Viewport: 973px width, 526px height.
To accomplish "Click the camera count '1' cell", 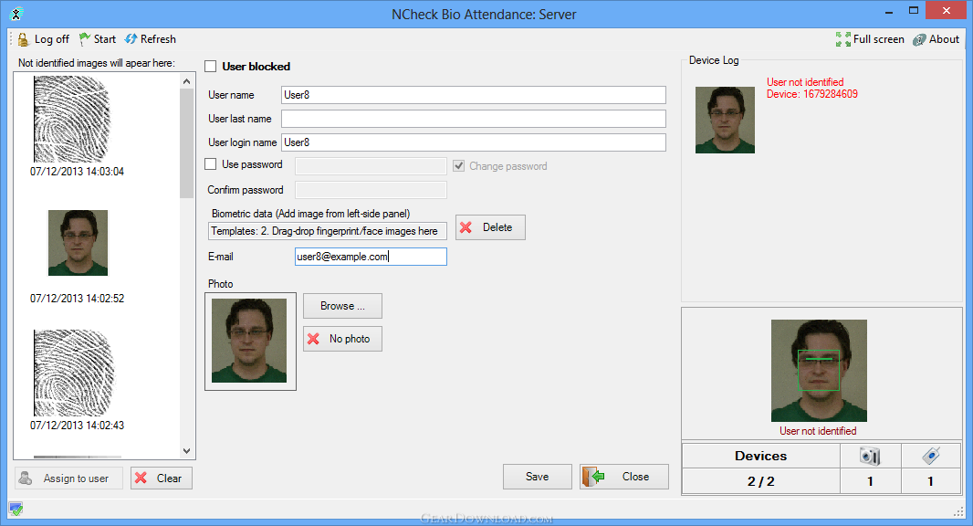I will click(870, 481).
